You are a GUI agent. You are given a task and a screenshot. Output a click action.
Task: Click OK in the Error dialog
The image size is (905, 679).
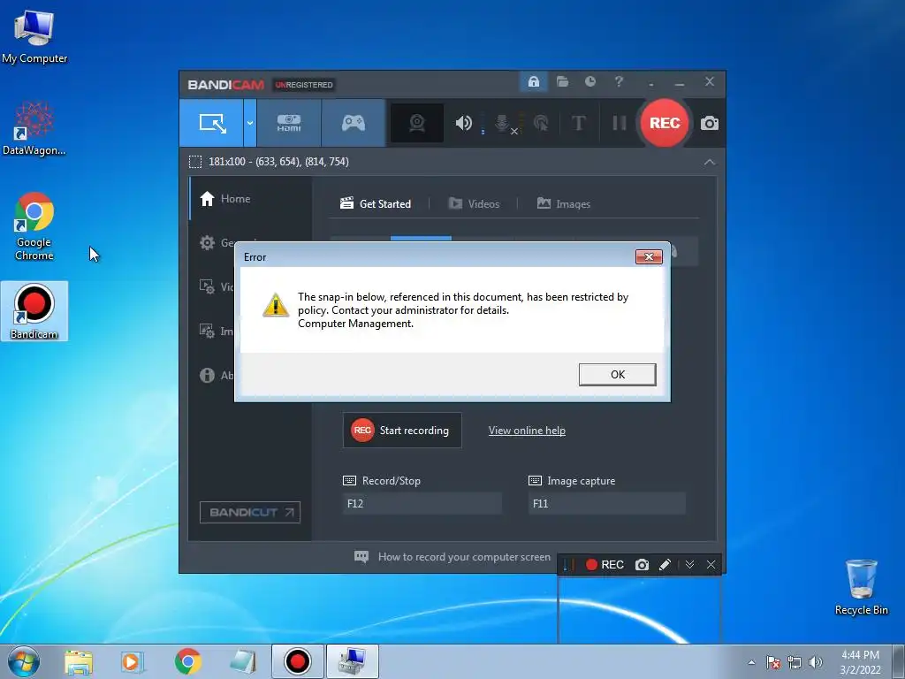coord(617,374)
